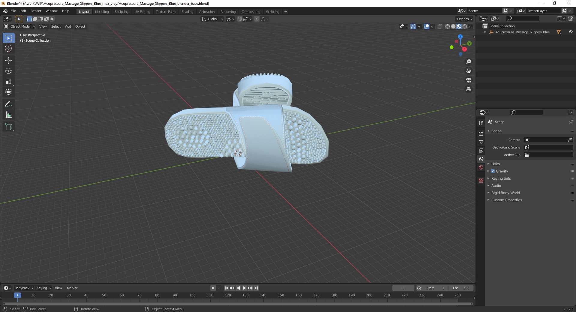Viewport: 576px width, 312px height.
Task: Select the Add Cube tool
Action: (8, 127)
